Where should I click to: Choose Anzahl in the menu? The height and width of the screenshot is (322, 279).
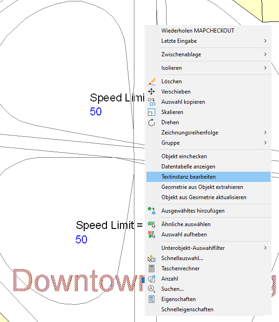[208, 279]
